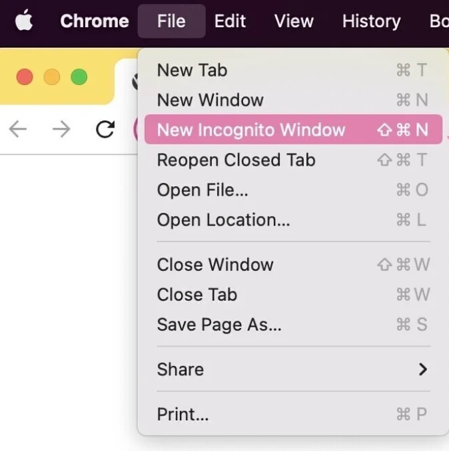Choose Reopen Closed Tab
The width and height of the screenshot is (449, 451).
pyautogui.click(x=236, y=160)
